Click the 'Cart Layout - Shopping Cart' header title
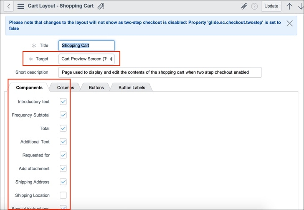The width and height of the screenshot is (304, 210). (61, 6)
